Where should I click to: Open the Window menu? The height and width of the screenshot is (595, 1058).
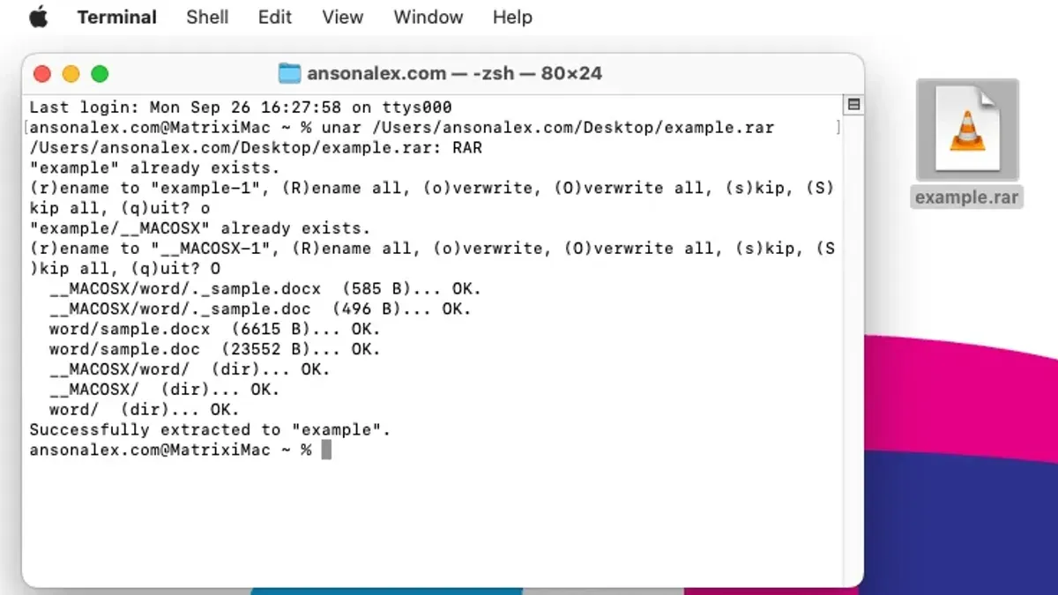(428, 17)
